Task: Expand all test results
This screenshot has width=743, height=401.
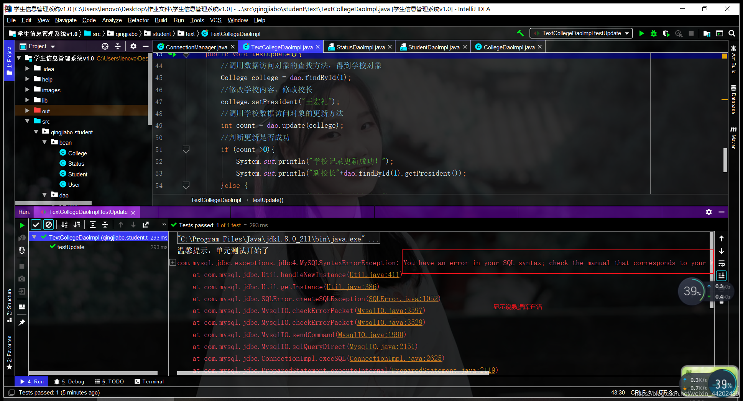Action: point(93,225)
